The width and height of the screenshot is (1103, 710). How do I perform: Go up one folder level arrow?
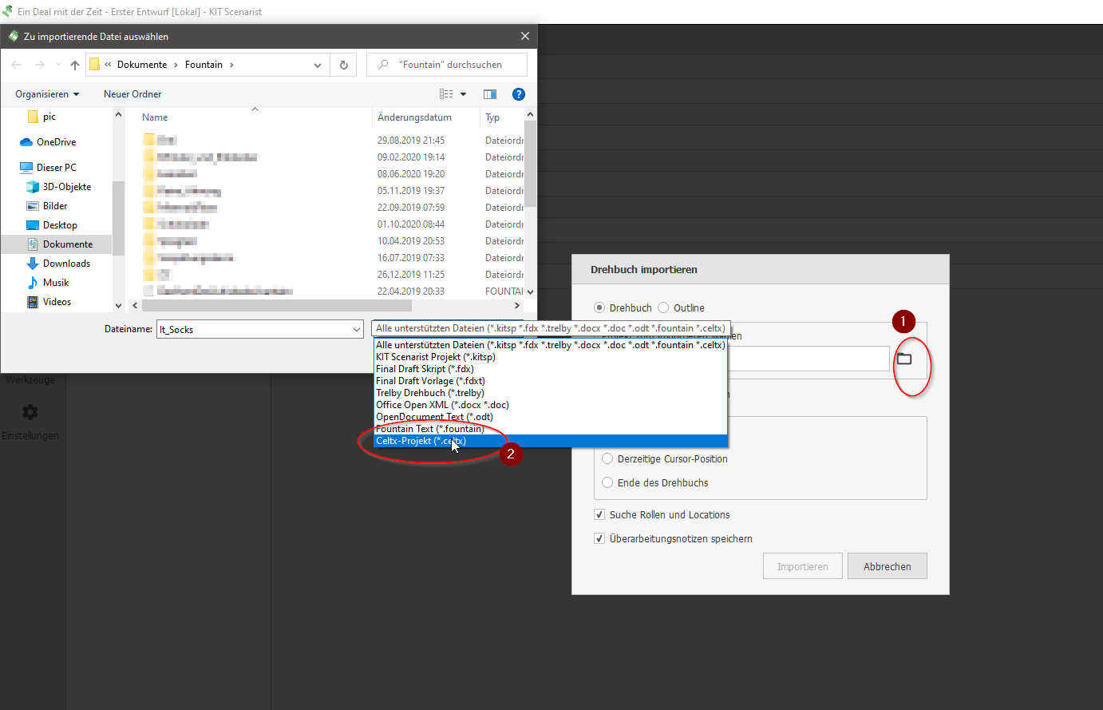75,65
